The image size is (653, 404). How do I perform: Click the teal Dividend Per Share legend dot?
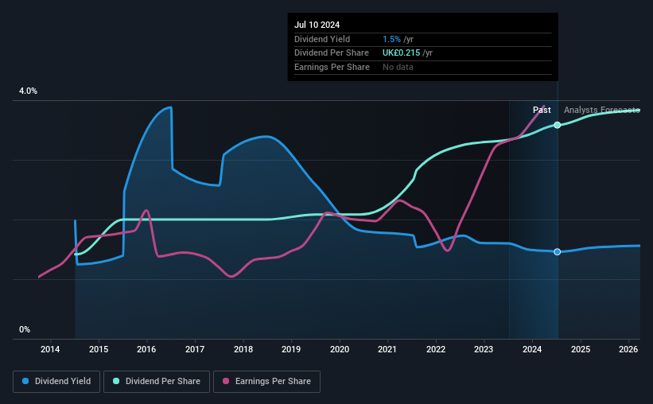(116, 381)
